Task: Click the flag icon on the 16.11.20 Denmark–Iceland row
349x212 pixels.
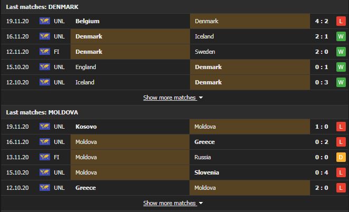Action: (x=45, y=36)
